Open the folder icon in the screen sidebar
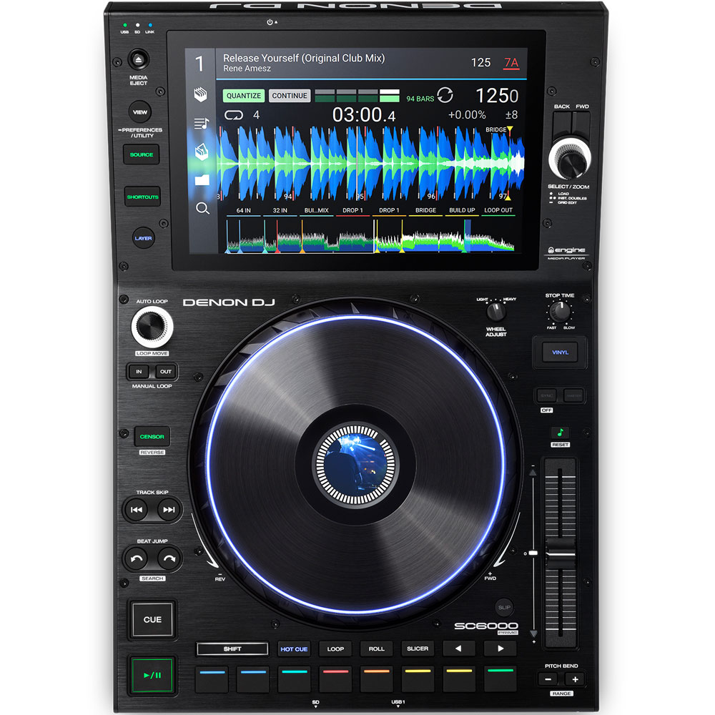The image size is (715, 715). click(x=202, y=180)
